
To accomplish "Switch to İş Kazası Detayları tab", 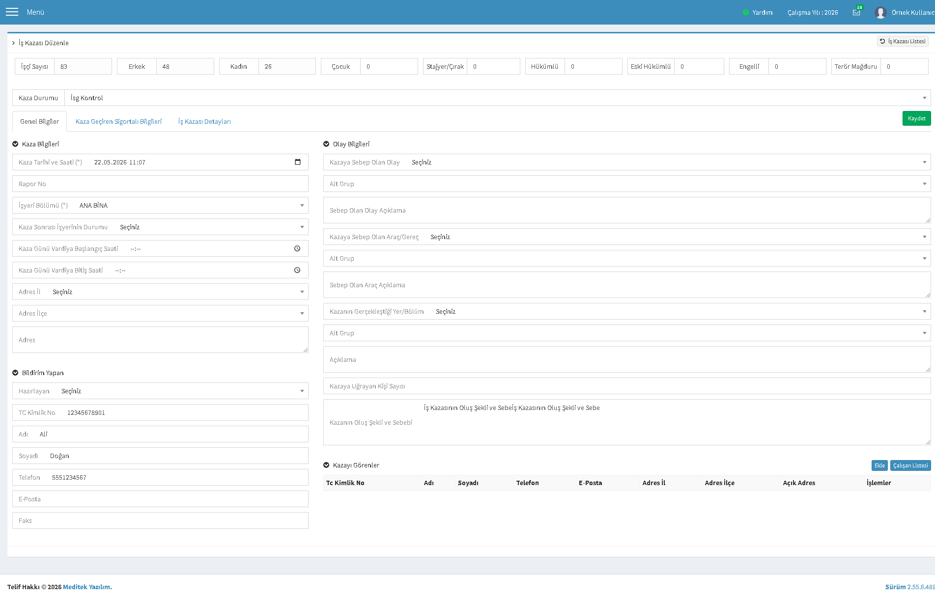I will 204,121.
